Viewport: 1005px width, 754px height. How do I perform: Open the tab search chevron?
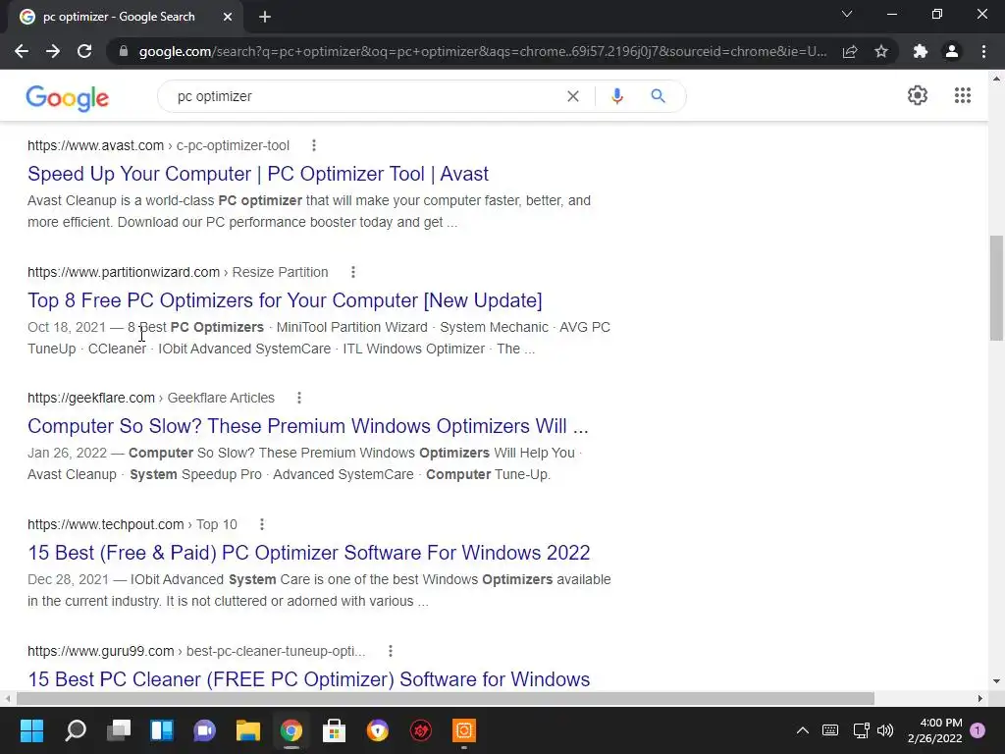(x=847, y=14)
